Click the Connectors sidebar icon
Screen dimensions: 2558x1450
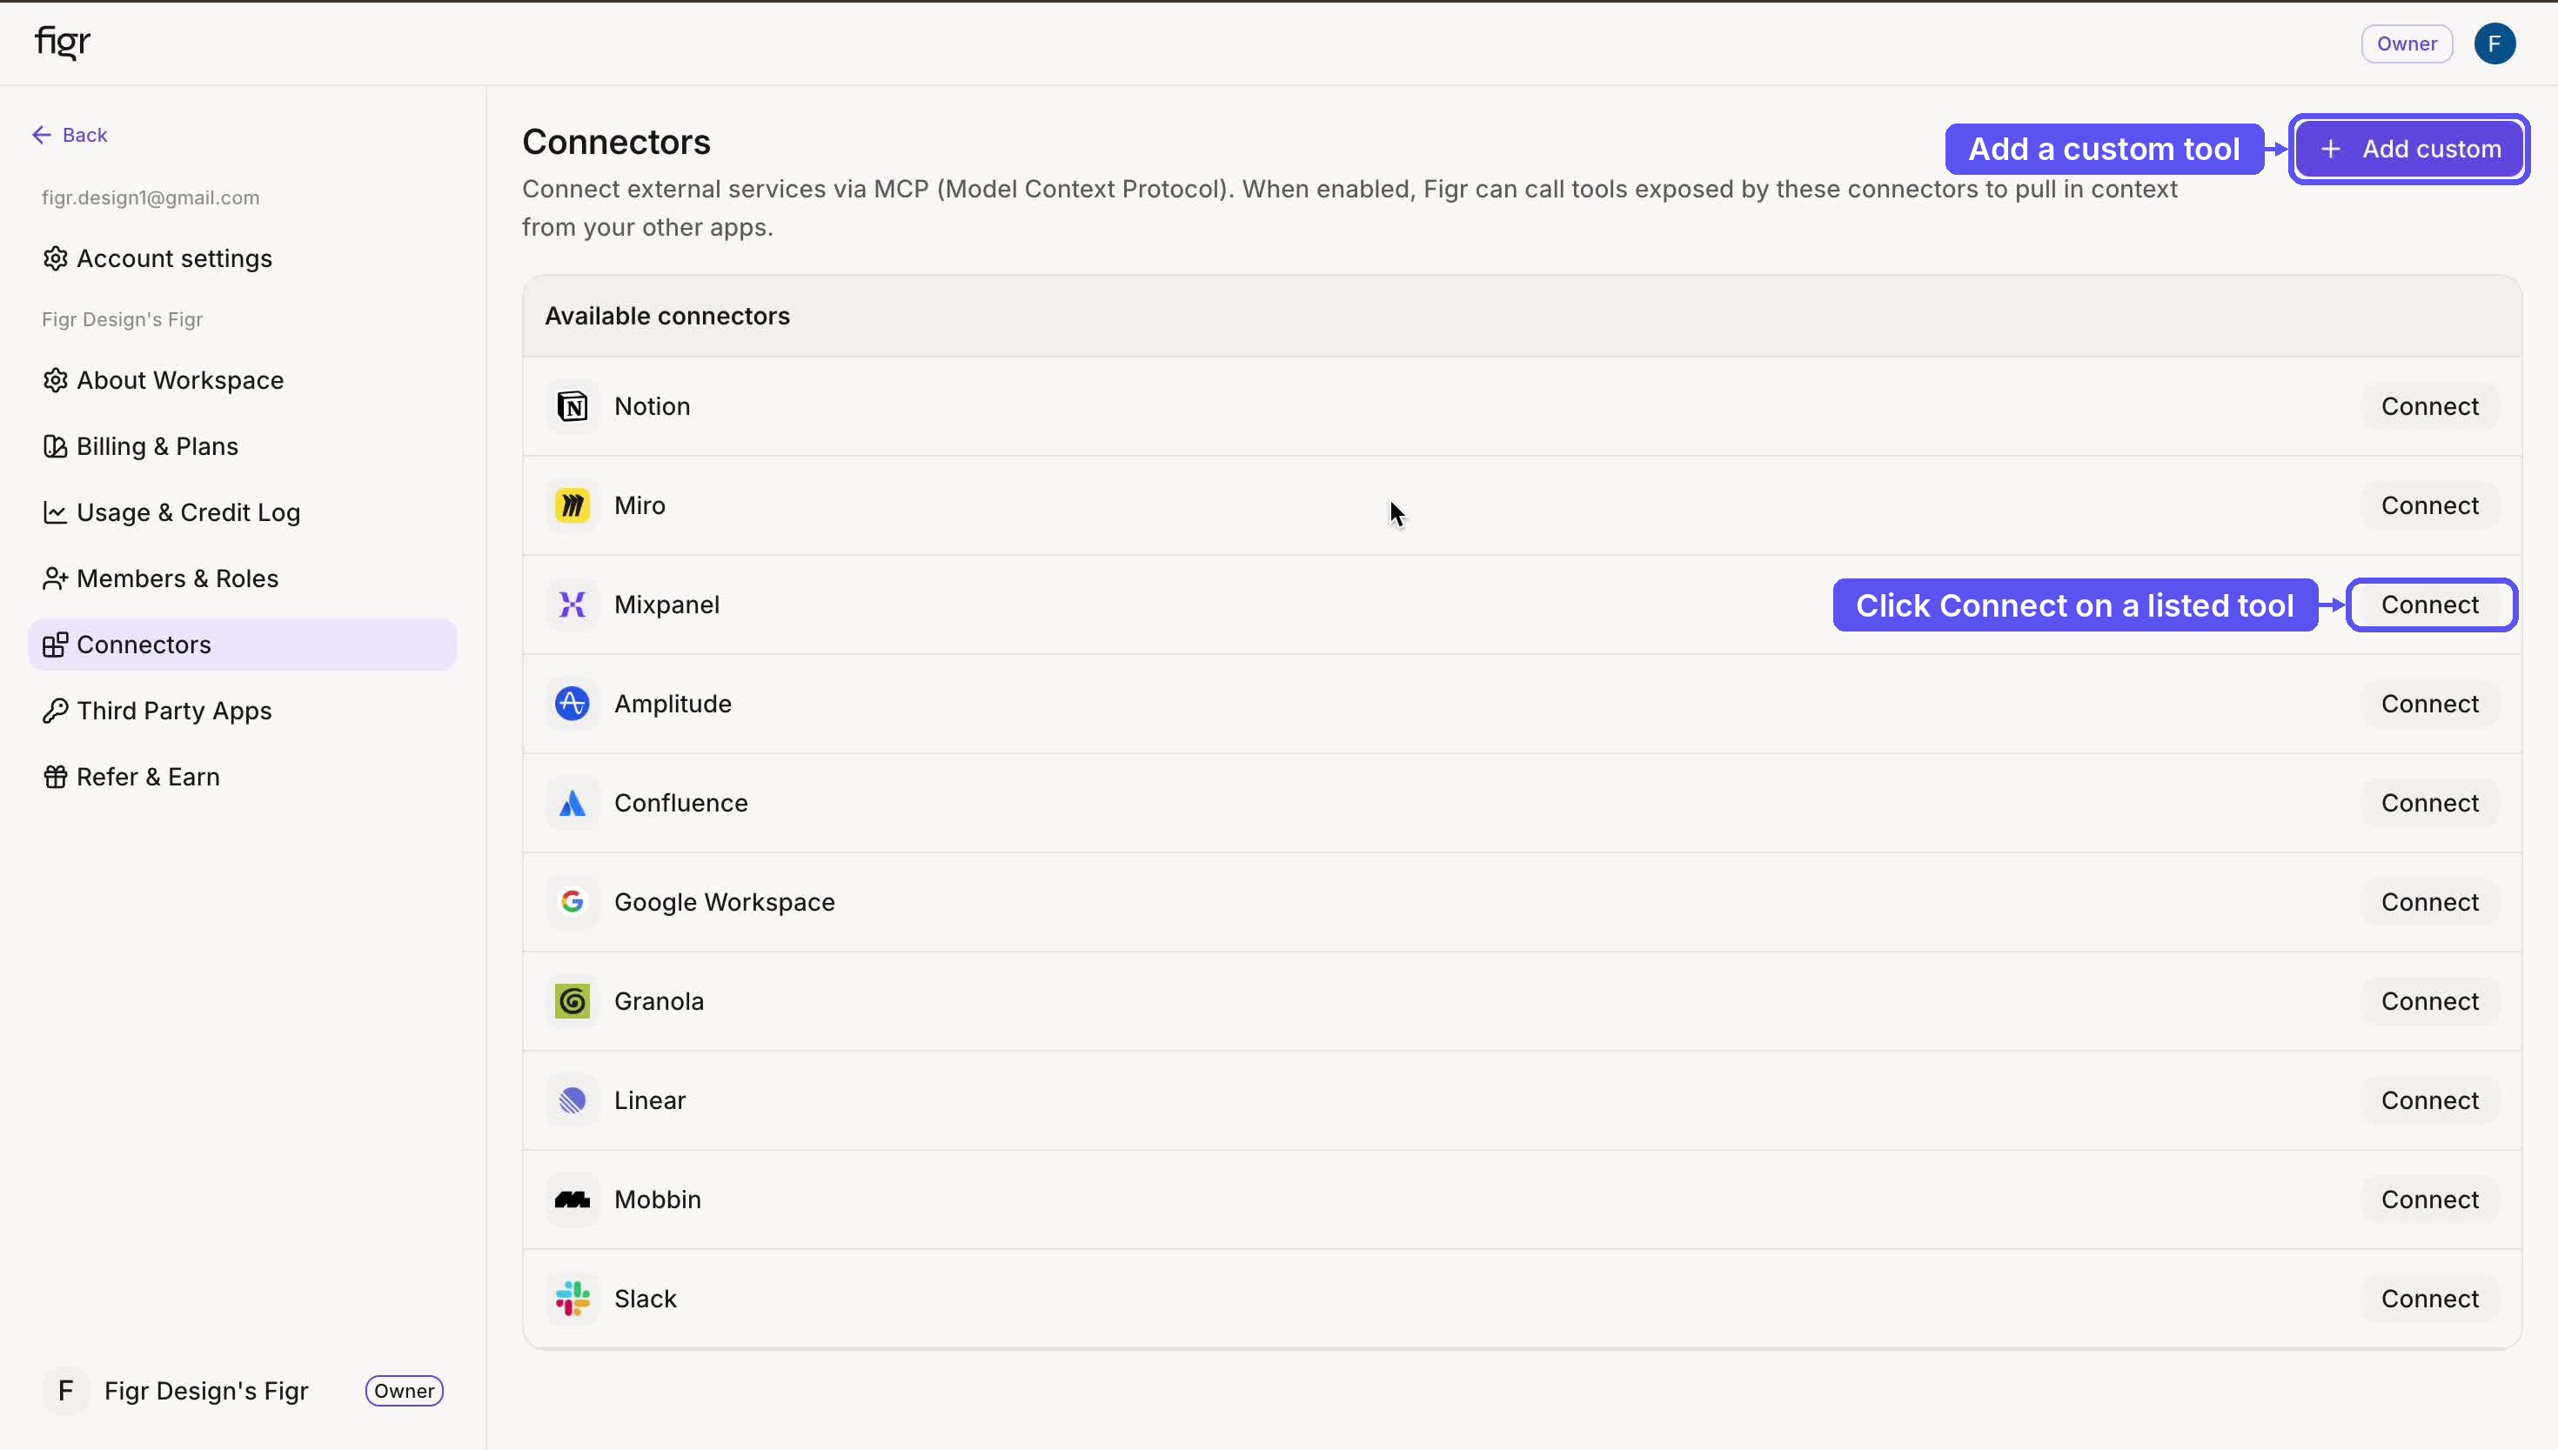pyautogui.click(x=55, y=645)
